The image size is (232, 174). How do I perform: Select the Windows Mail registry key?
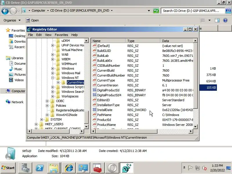71,73
